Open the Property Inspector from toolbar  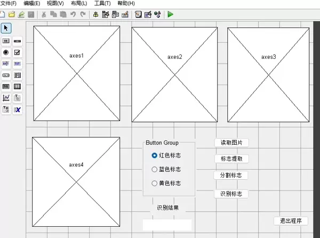148,14
